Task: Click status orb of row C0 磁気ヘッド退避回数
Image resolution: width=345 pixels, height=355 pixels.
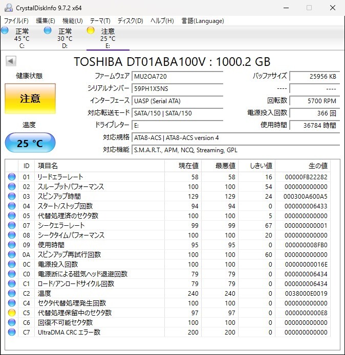Action: pos(12,274)
